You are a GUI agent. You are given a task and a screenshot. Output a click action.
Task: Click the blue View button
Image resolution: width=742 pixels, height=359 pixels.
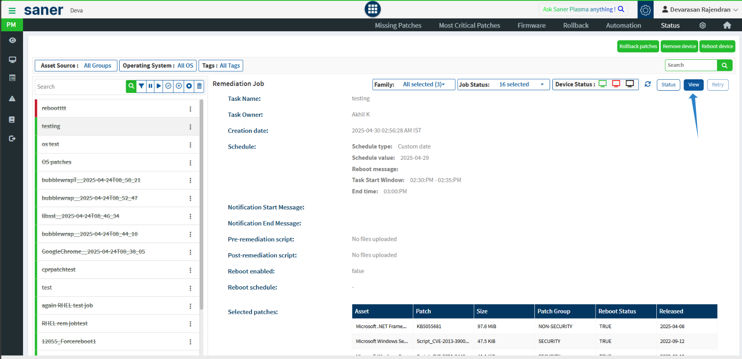(x=694, y=85)
